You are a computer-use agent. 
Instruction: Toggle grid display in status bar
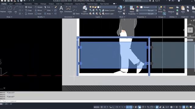pyautogui.click(x=101, y=107)
